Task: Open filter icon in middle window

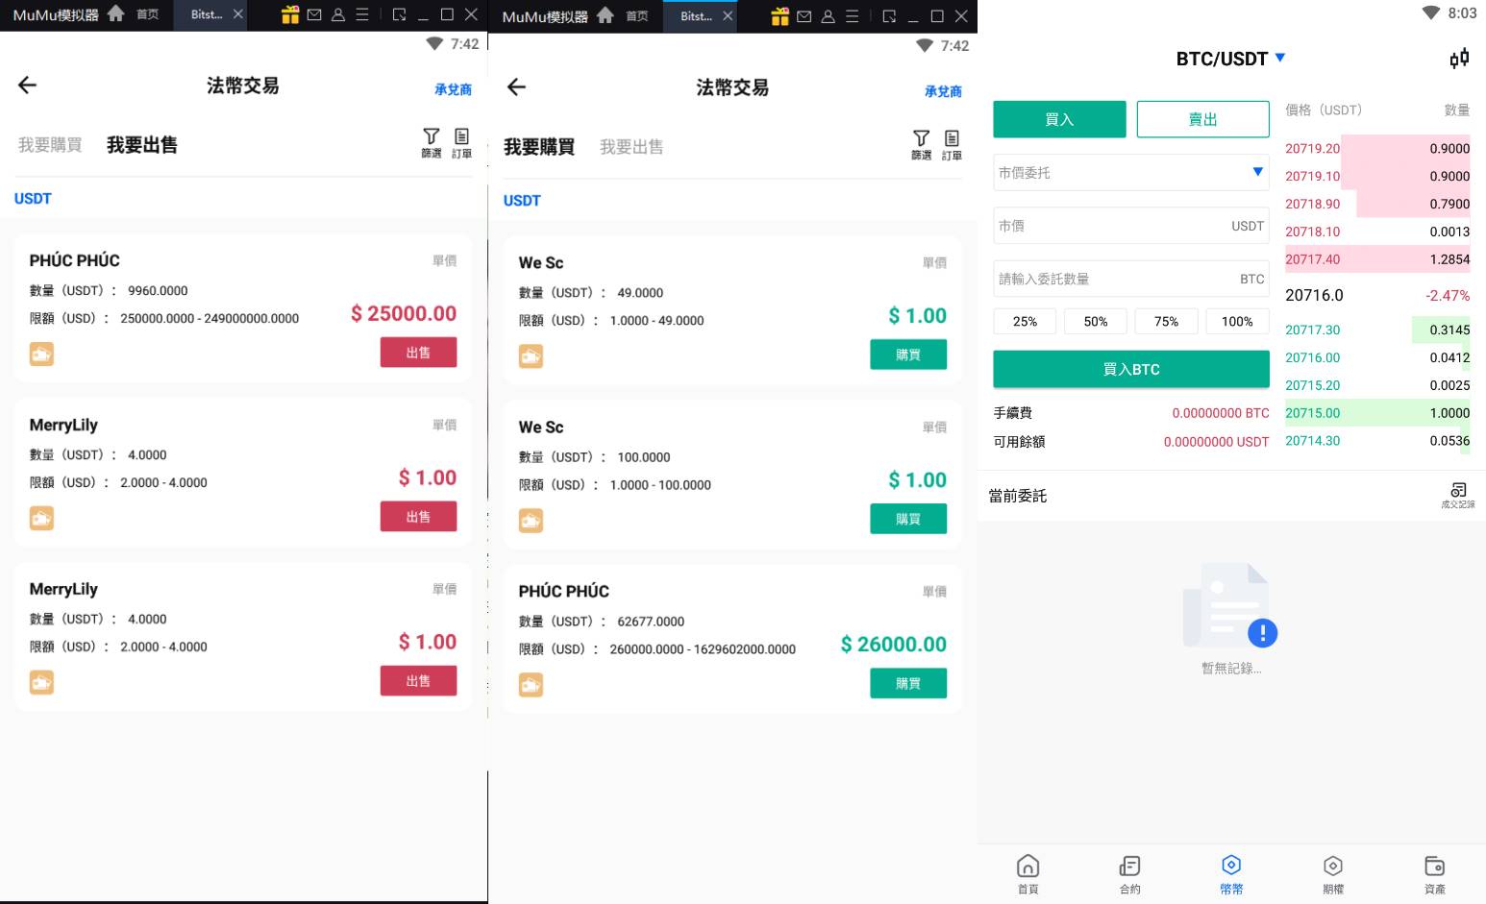Action: (x=922, y=144)
